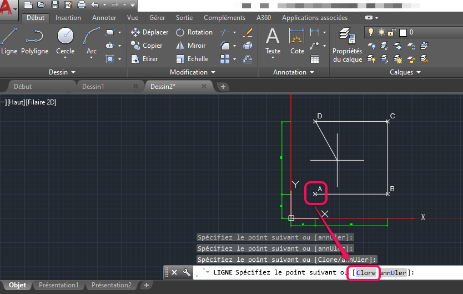Open the Cercle dropdown arrow

[66, 58]
